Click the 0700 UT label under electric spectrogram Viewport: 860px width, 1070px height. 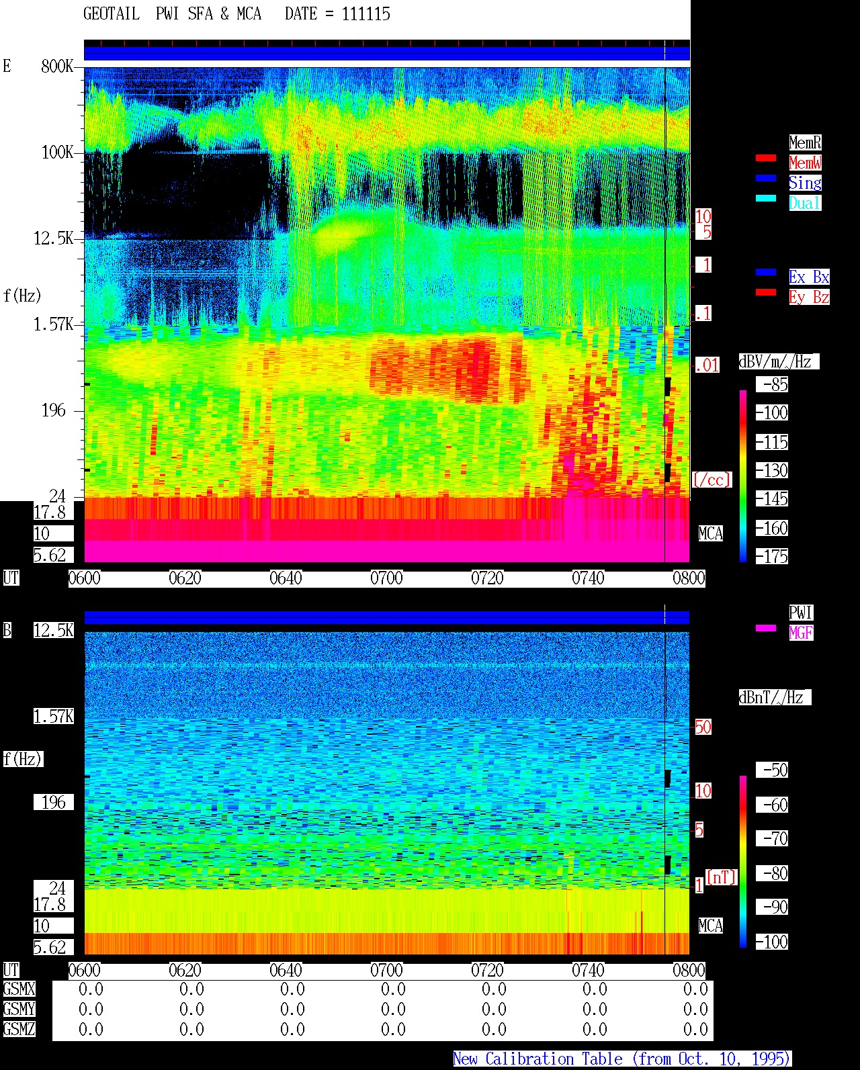tap(387, 578)
